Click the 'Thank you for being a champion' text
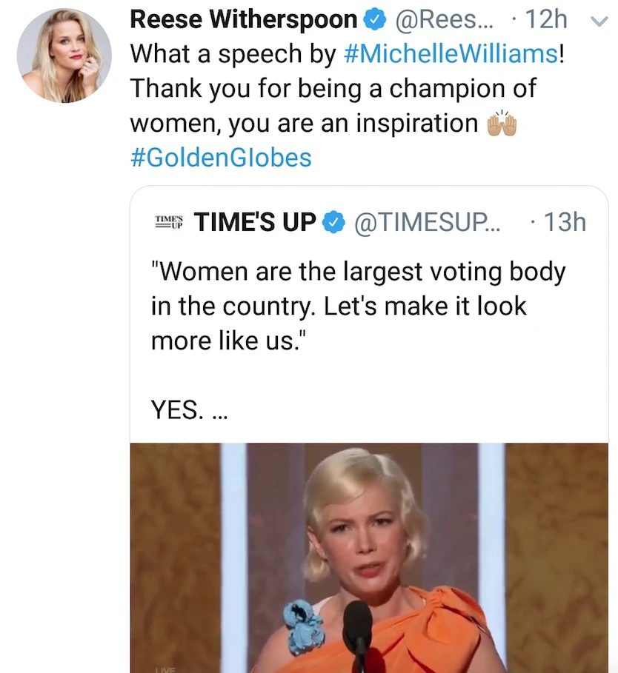The image size is (618, 673). 333,90
